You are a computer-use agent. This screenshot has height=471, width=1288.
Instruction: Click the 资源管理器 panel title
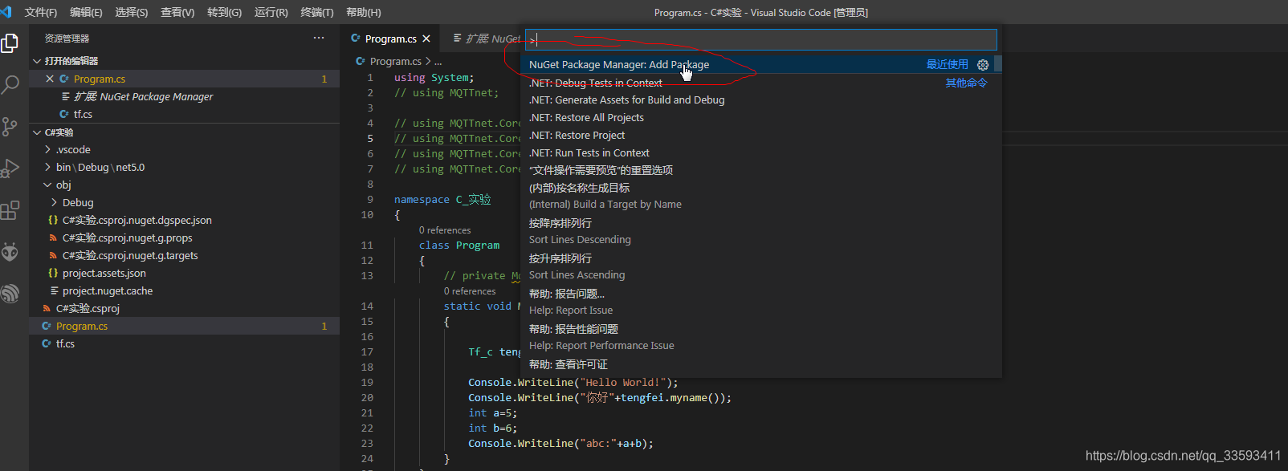coord(67,39)
